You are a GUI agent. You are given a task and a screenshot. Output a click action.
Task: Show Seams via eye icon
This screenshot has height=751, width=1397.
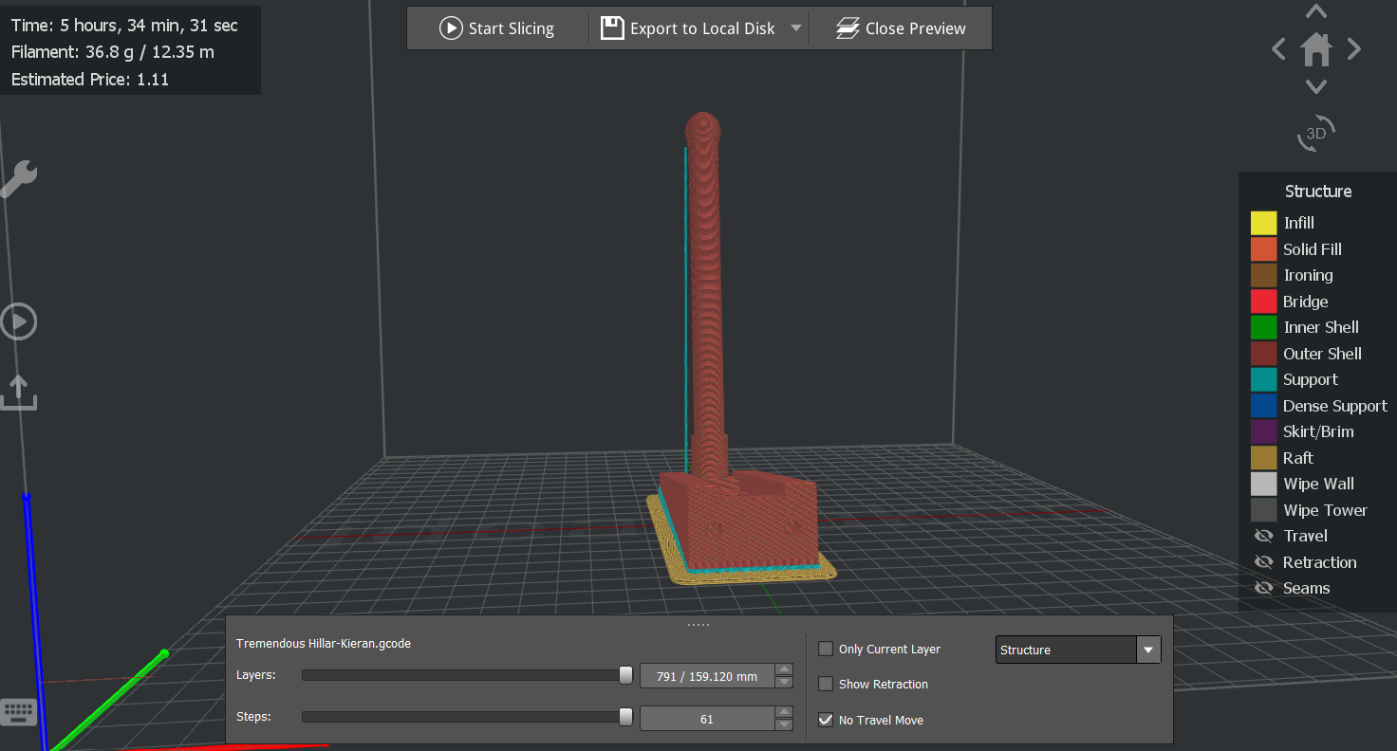click(x=1263, y=588)
